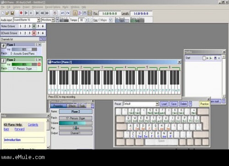Decrease tempo with the minus stepper
The width and height of the screenshot is (229, 166).
point(90,20)
